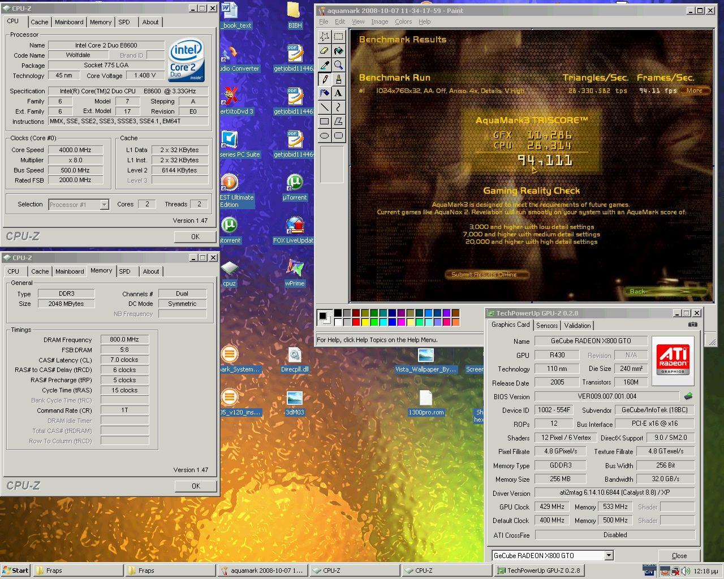The width and height of the screenshot is (724, 579).
Task: Click the DRAM Frequency 800.0 MHz field
Action: (124, 340)
